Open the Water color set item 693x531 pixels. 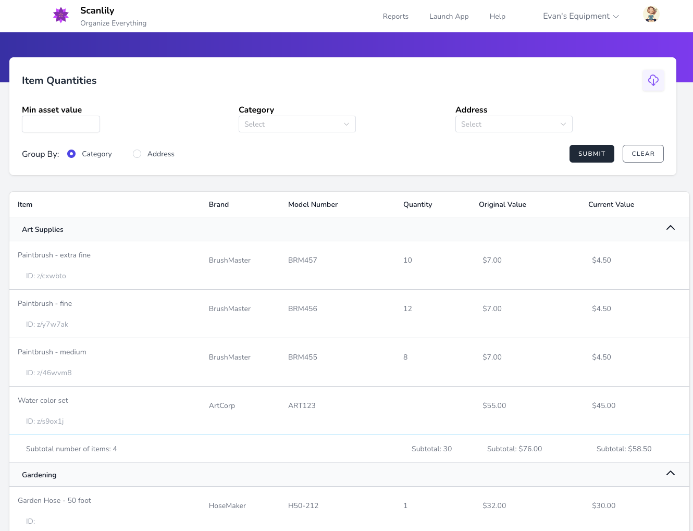(x=43, y=400)
